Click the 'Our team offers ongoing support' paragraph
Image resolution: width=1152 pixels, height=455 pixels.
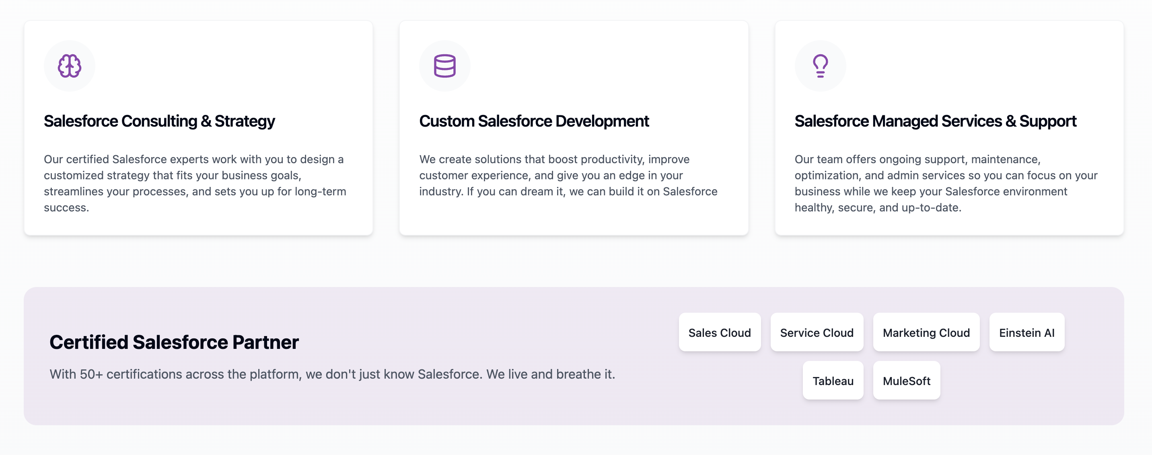pyautogui.click(x=946, y=183)
